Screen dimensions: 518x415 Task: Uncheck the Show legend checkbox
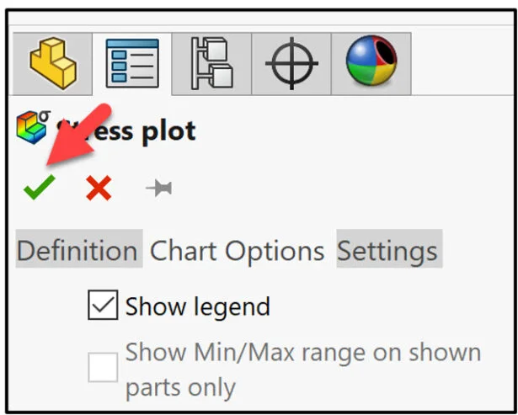click(x=103, y=306)
